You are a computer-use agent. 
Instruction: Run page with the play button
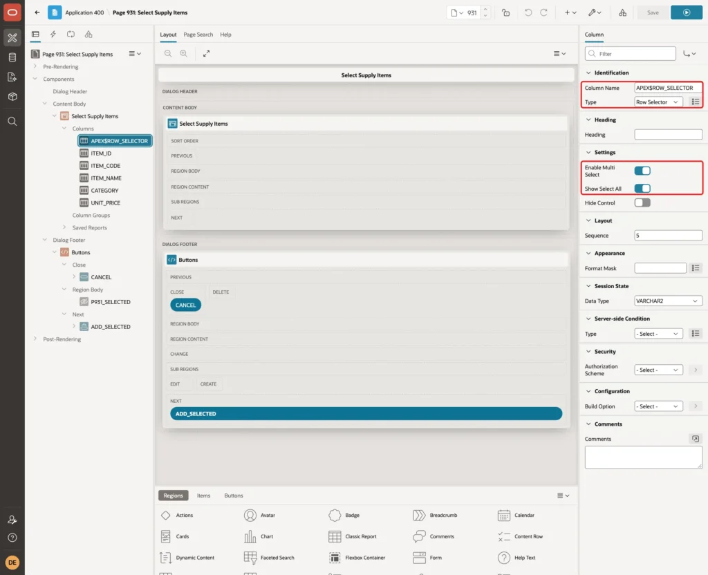pyautogui.click(x=687, y=12)
